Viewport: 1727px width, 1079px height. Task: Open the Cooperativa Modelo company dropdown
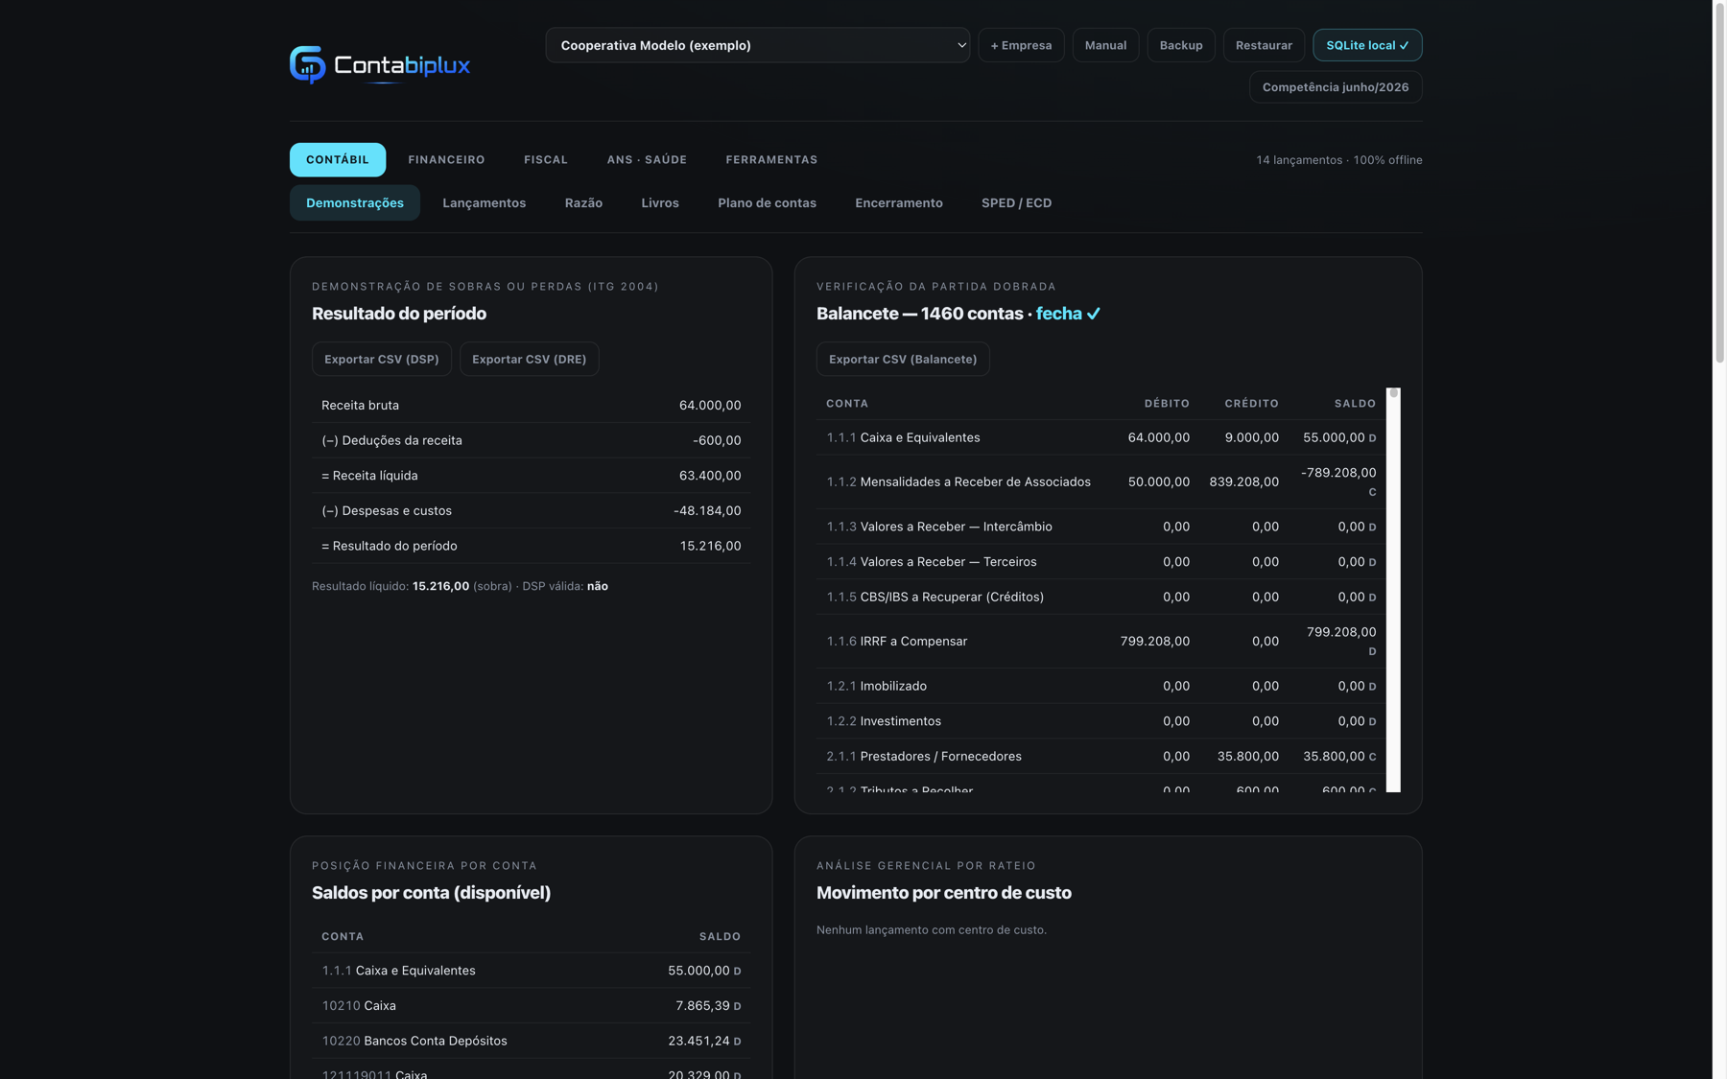tap(757, 45)
